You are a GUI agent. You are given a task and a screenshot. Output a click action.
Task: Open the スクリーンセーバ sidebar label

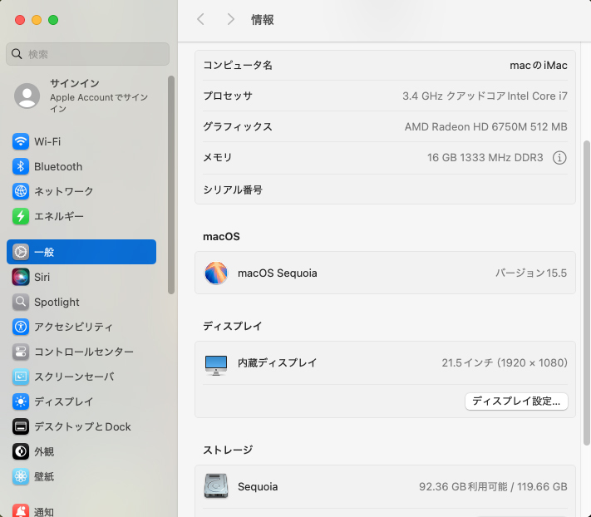tap(74, 377)
